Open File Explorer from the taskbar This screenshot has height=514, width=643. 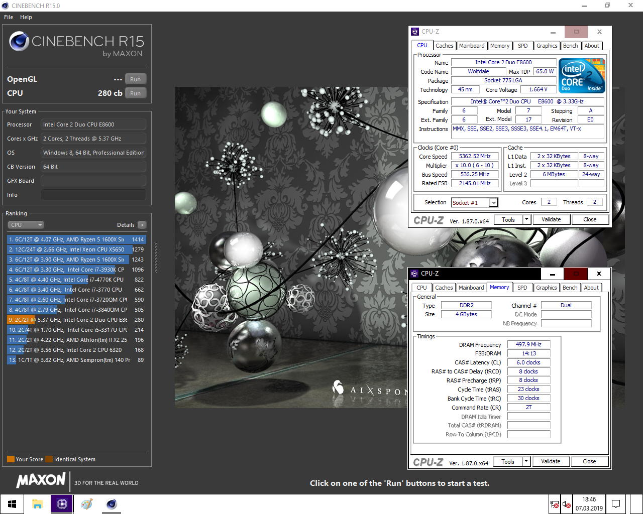click(x=37, y=504)
